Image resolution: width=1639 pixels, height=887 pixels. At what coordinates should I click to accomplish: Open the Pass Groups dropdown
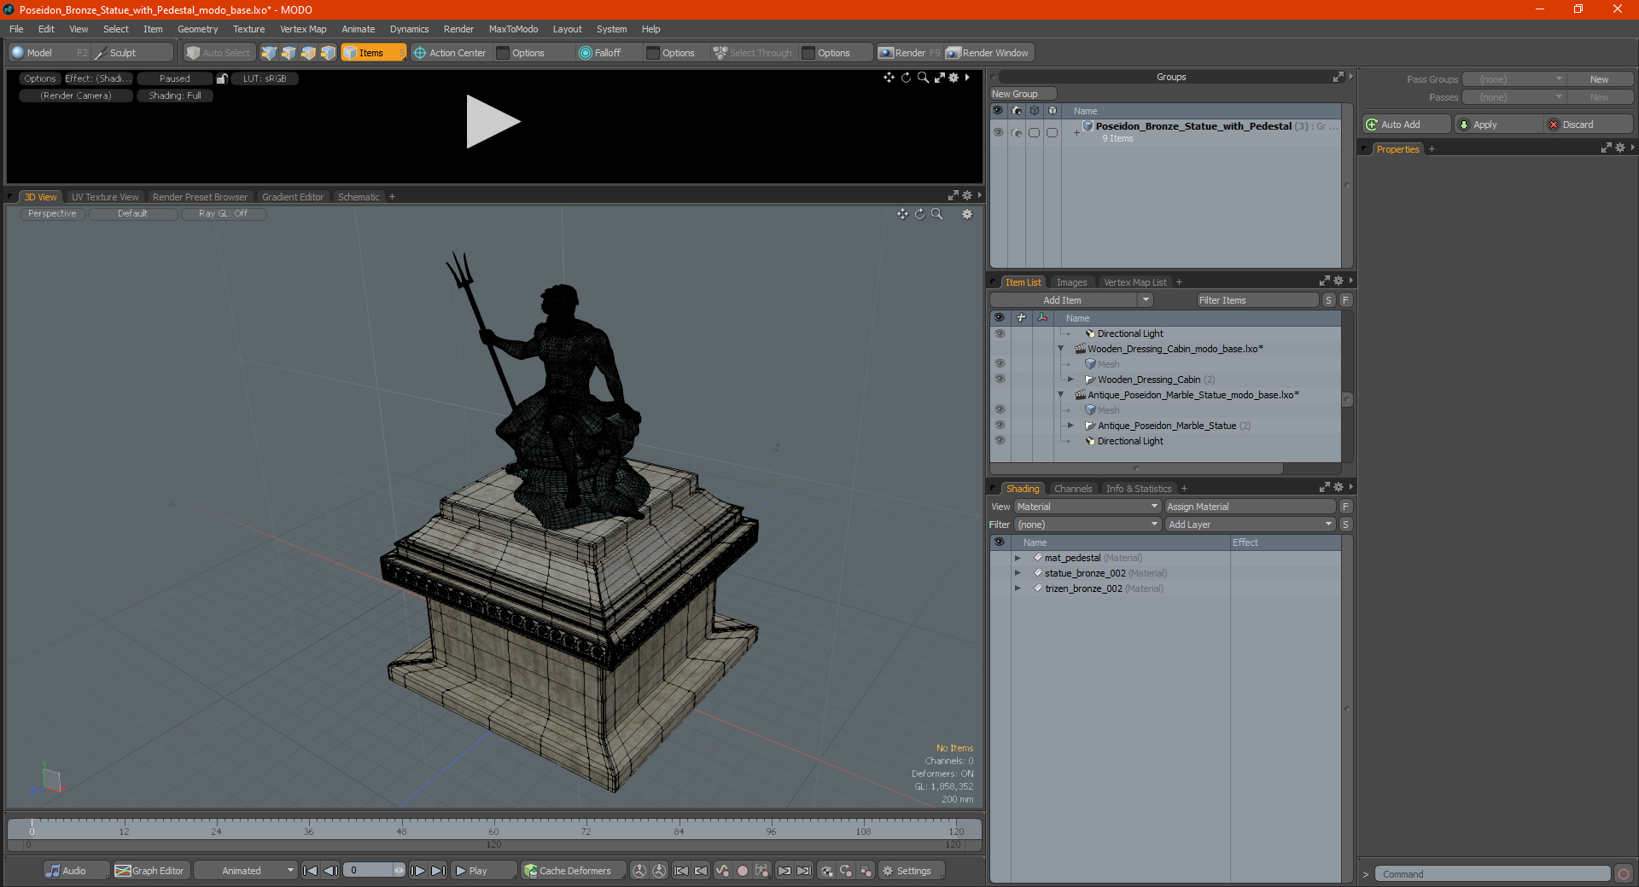click(x=1514, y=79)
